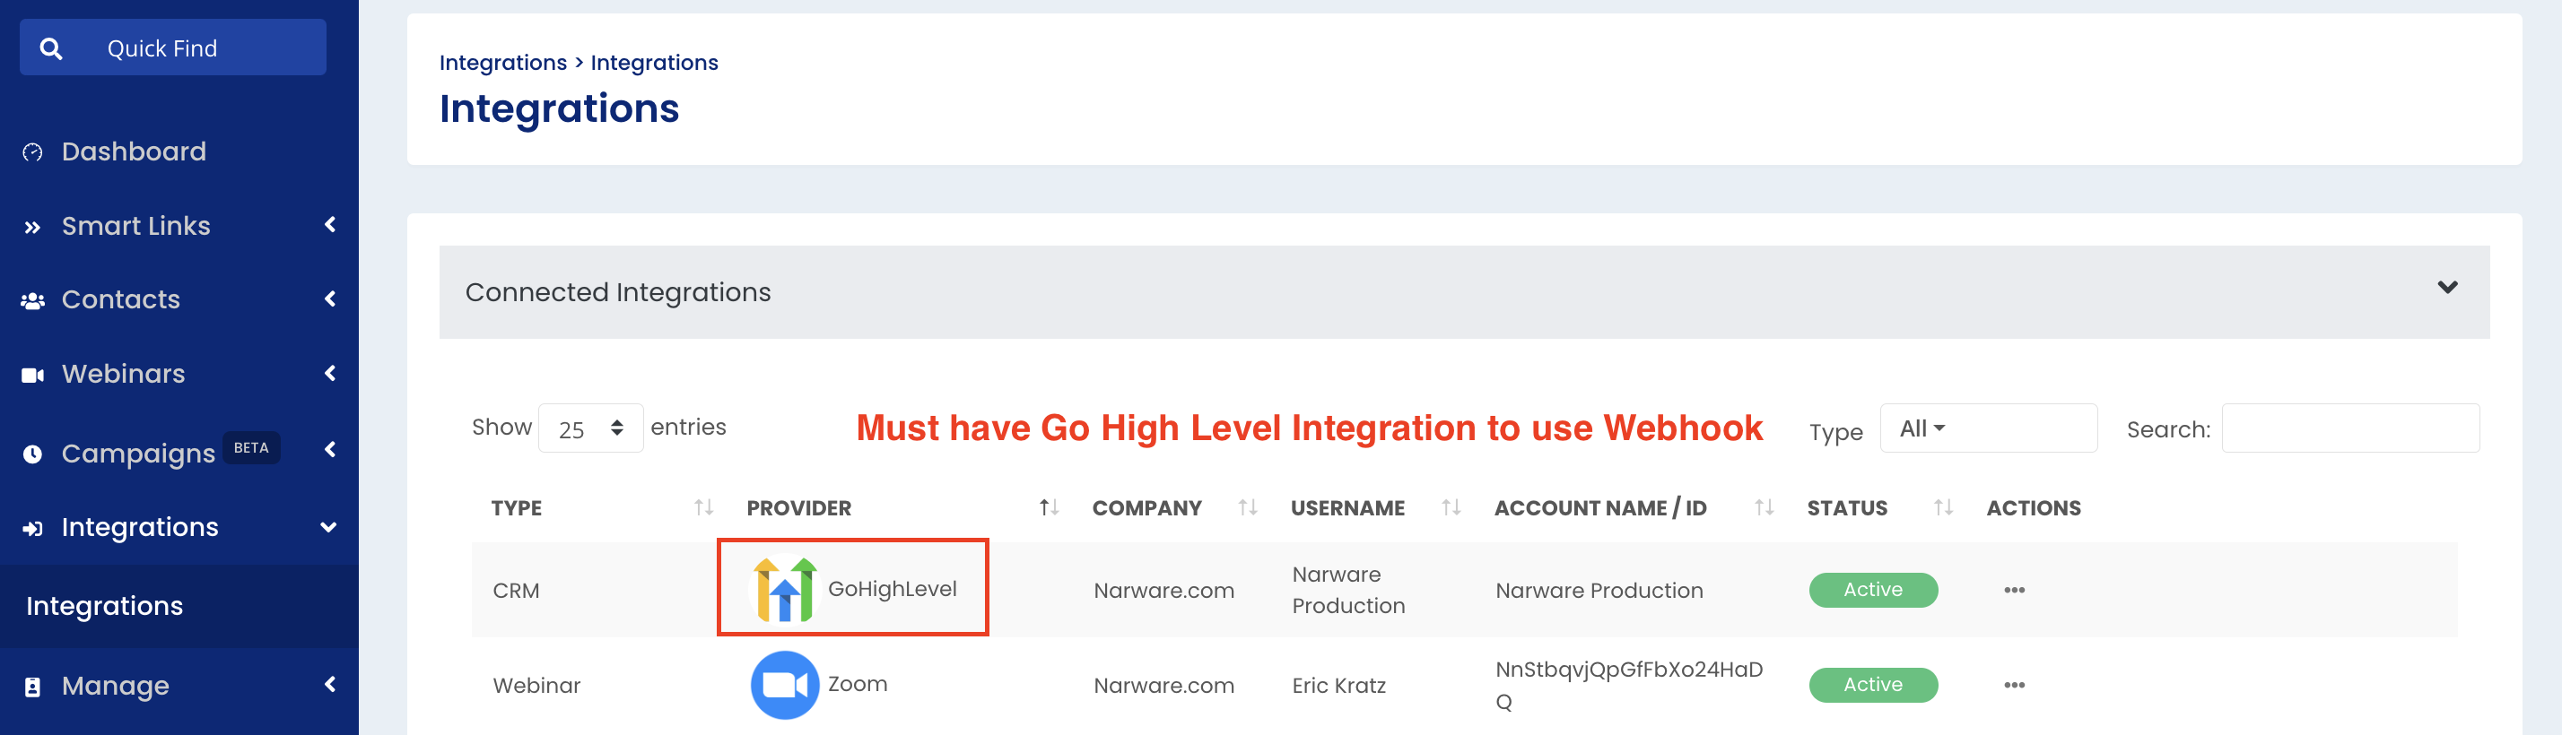Image resolution: width=2562 pixels, height=735 pixels.
Task: Click the Zoom provider name
Action: click(858, 684)
